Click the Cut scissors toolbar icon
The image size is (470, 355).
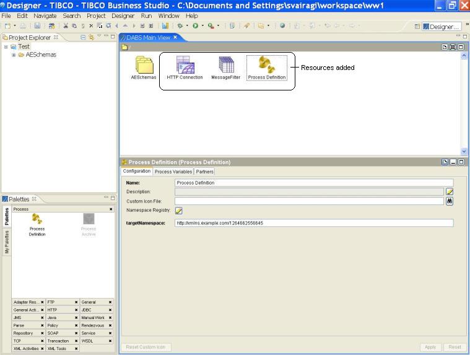pyautogui.click(x=66, y=26)
